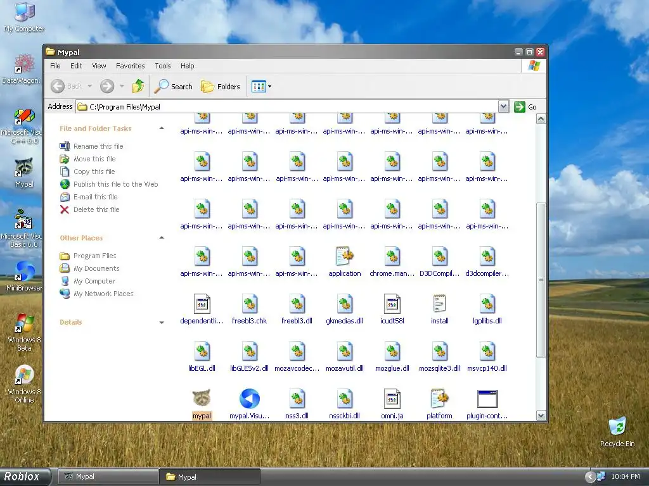Select the mozavutil.dll file
Screen dimensions: 649x486
(344, 356)
